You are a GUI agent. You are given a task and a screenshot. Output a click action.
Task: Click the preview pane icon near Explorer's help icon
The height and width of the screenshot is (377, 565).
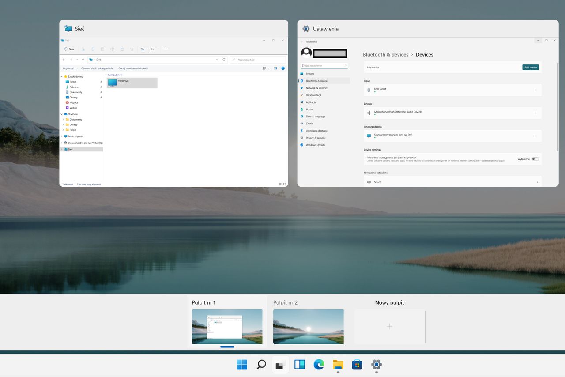[x=275, y=68]
